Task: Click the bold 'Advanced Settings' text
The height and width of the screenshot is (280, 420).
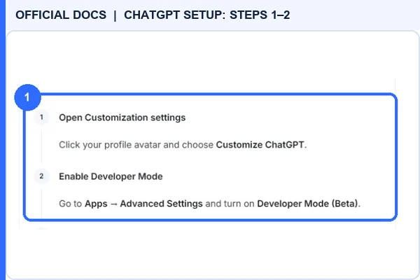Action: point(161,204)
